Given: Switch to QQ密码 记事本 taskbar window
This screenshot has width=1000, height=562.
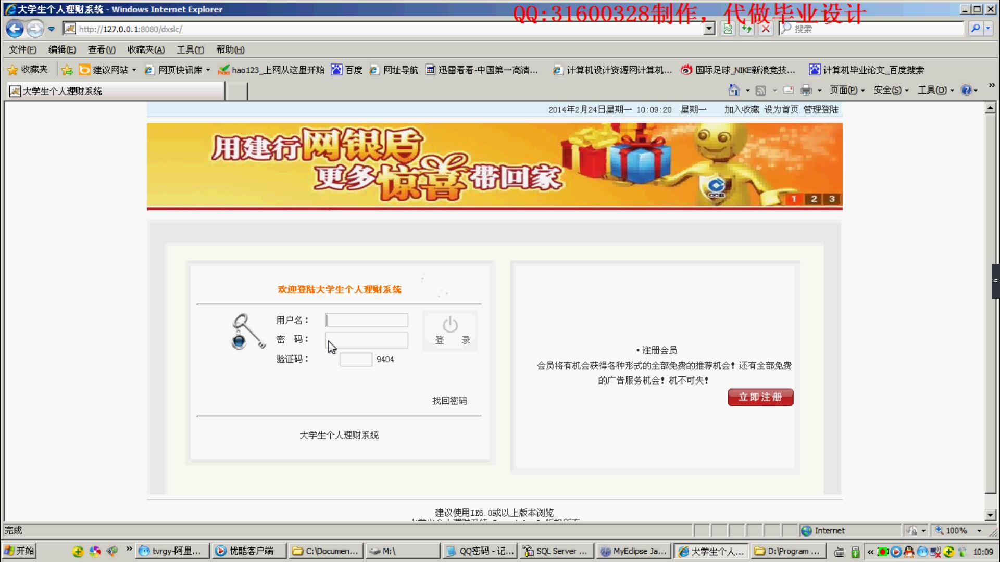Looking at the screenshot, I should 480,551.
